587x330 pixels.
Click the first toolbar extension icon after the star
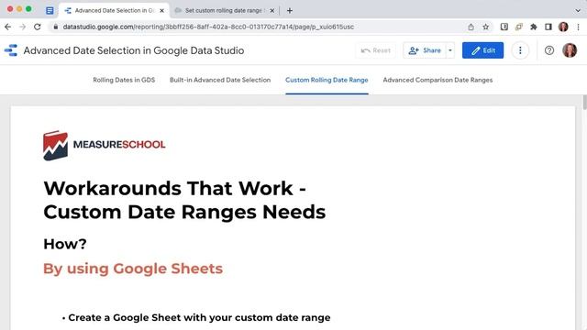[x=504, y=27]
